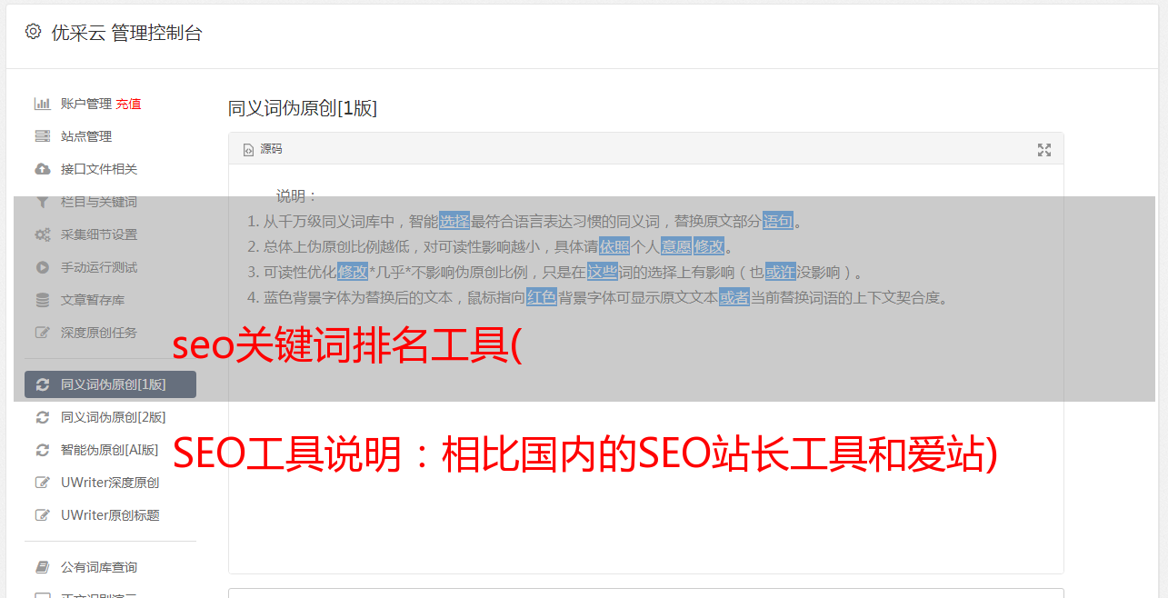This screenshot has width=1168, height=598.
Task: Open 公有词库查询 book icon
Action: (x=42, y=567)
